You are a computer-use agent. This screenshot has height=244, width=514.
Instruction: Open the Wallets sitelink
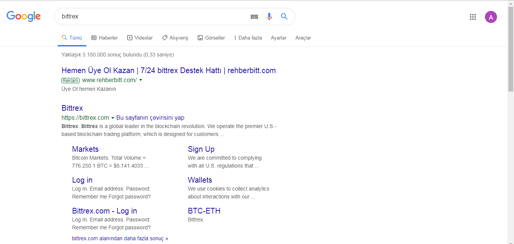(x=200, y=180)
